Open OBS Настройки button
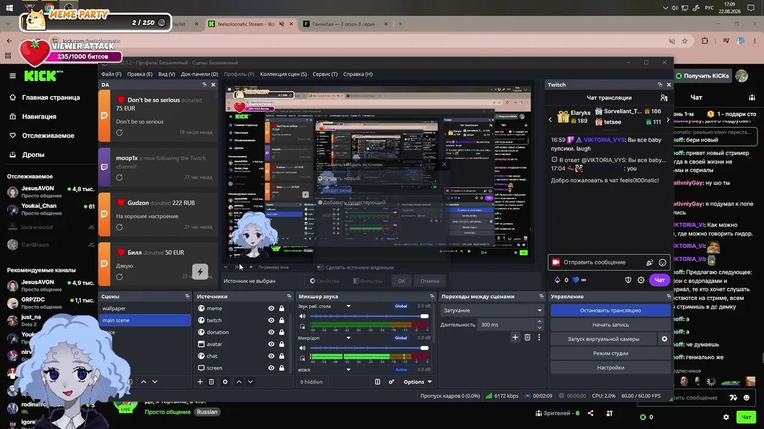The image size is (764, 429). [x=611, y=368]
